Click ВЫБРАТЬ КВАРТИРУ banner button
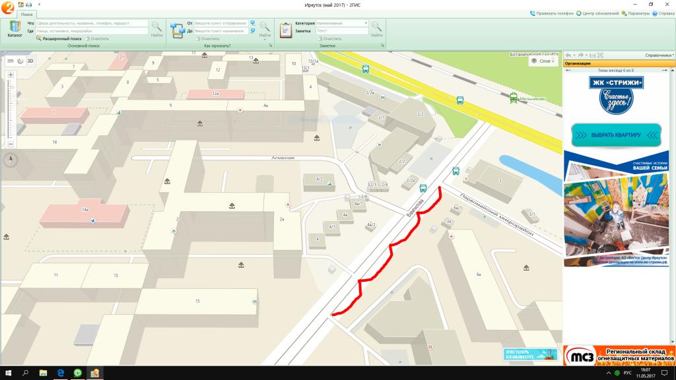Image resolution: width=676 pixels, height=380 pixels. (x=615, y=135)
